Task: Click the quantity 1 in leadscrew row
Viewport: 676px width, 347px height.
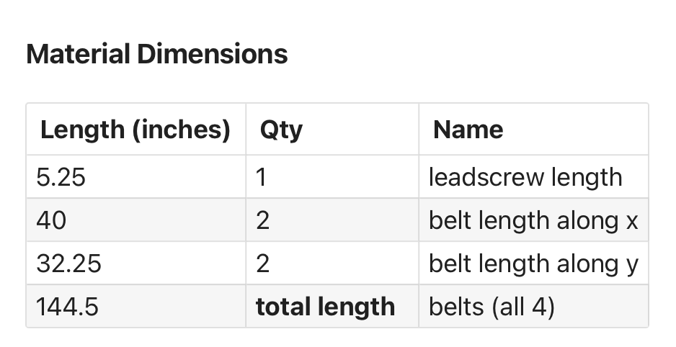Action: pyautogui.click(x=262, y=177)
